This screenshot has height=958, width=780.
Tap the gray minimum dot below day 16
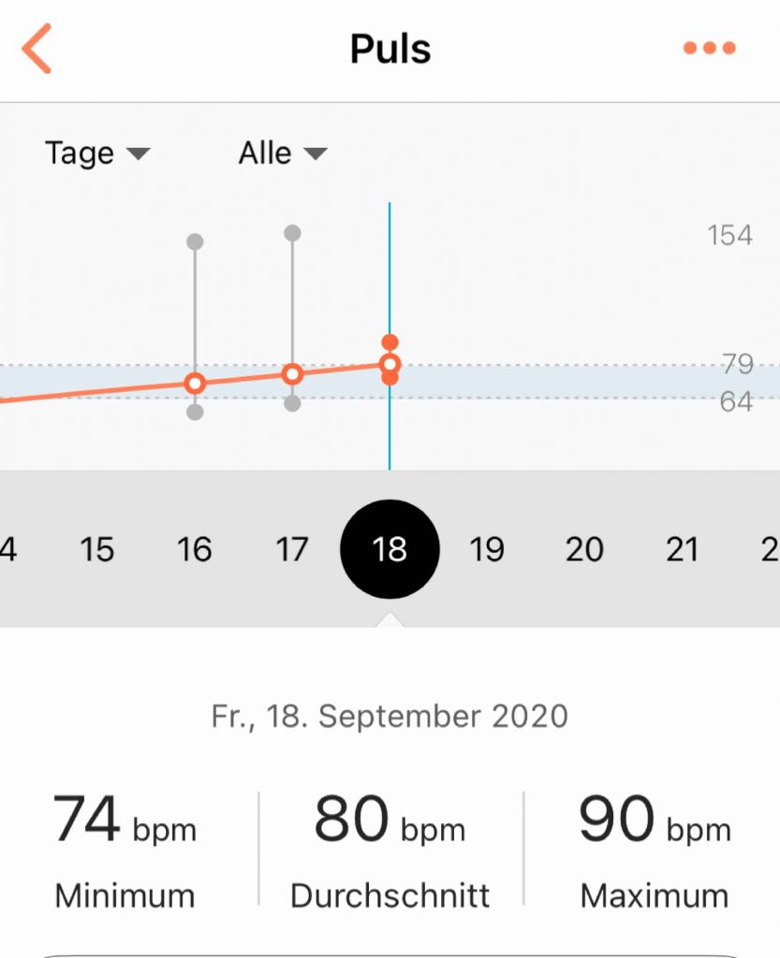point(195,412)
